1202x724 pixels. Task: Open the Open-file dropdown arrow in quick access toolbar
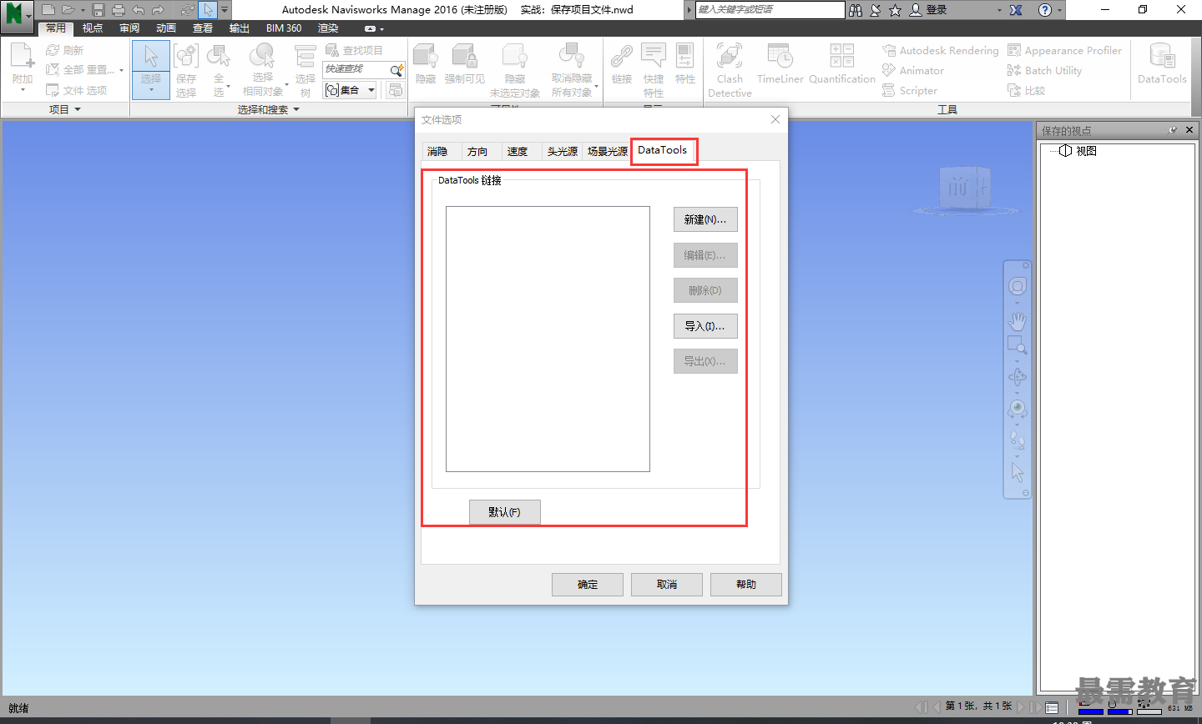(82, 10)
